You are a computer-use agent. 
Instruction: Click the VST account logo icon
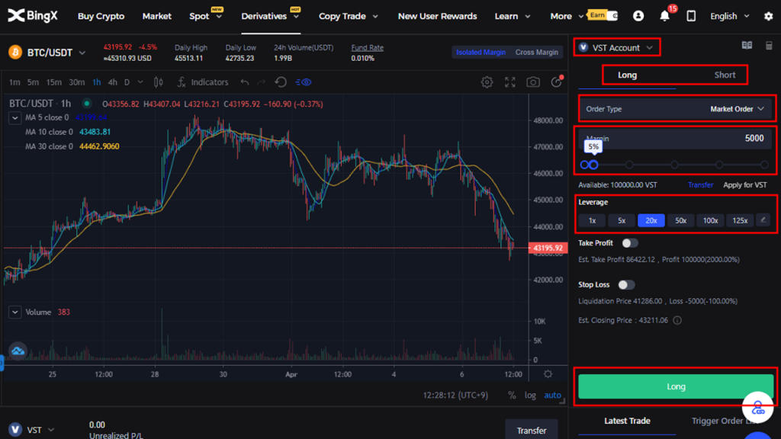pyautogui.click(x=15, y=430)
